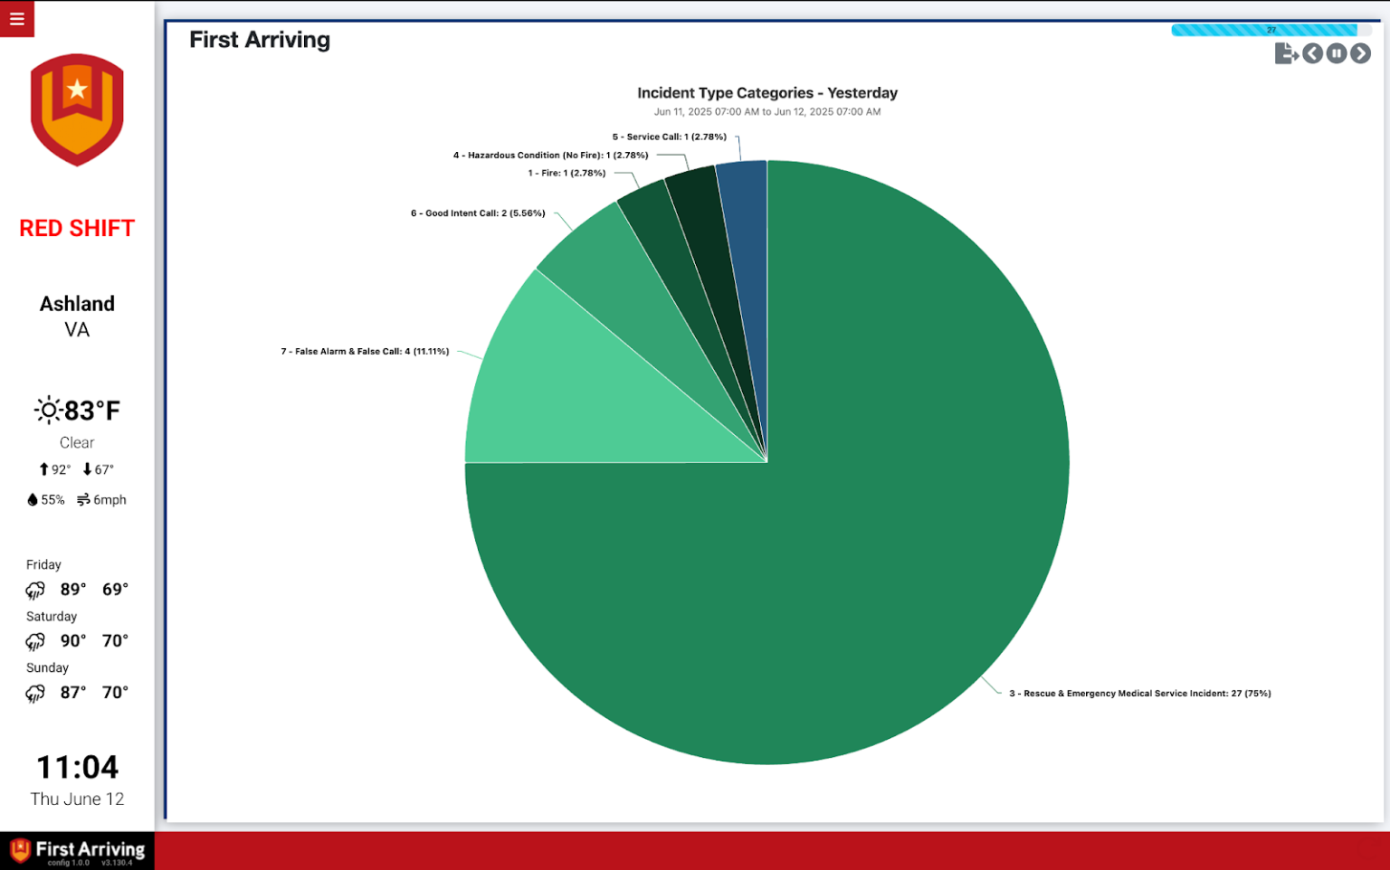Click Friday's rain cloud icon

pyautogui.click(x=34, y=590)
